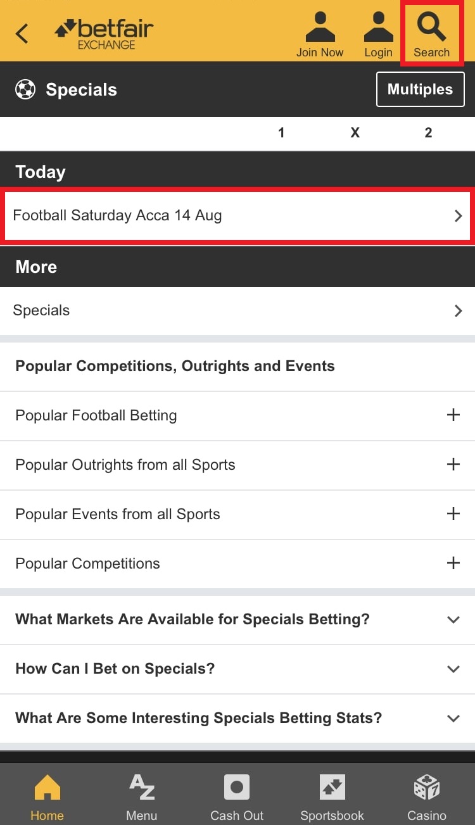Viewport: 475px width, 825px height.
Task: Expand What Markets Are Available question
Action: (x=453, y=620)
